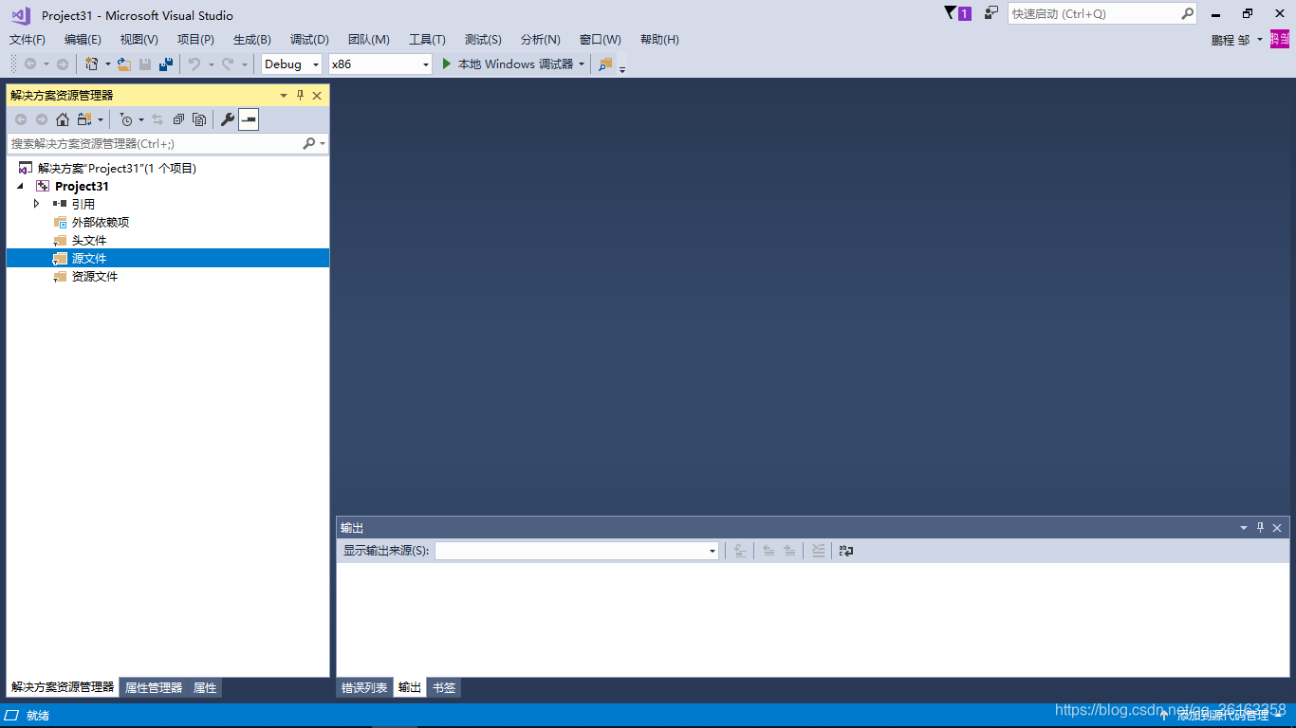Open the 调试(D) menu
This screenshot has width=1296, height=728.
pos(308,39)
